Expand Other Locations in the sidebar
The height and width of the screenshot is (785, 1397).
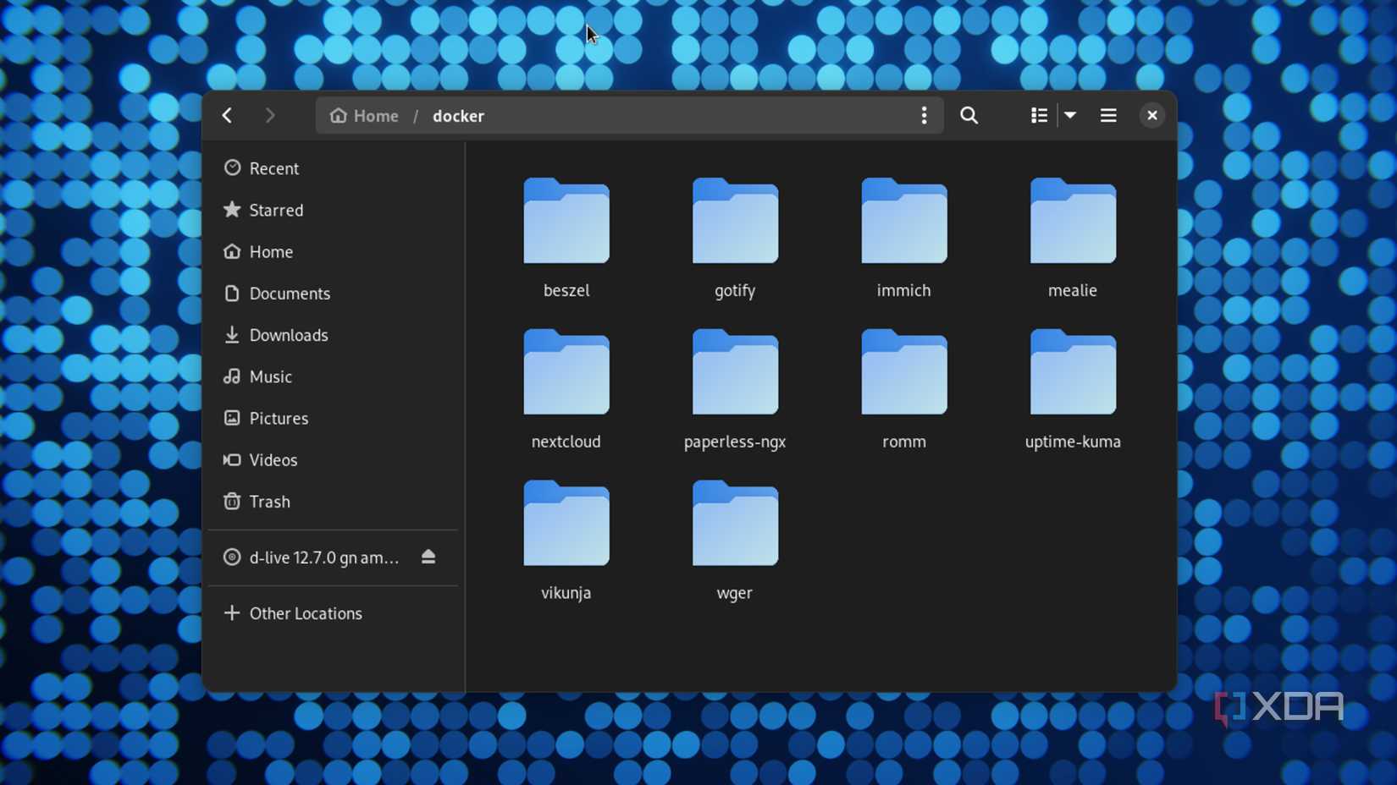point(306,612)
